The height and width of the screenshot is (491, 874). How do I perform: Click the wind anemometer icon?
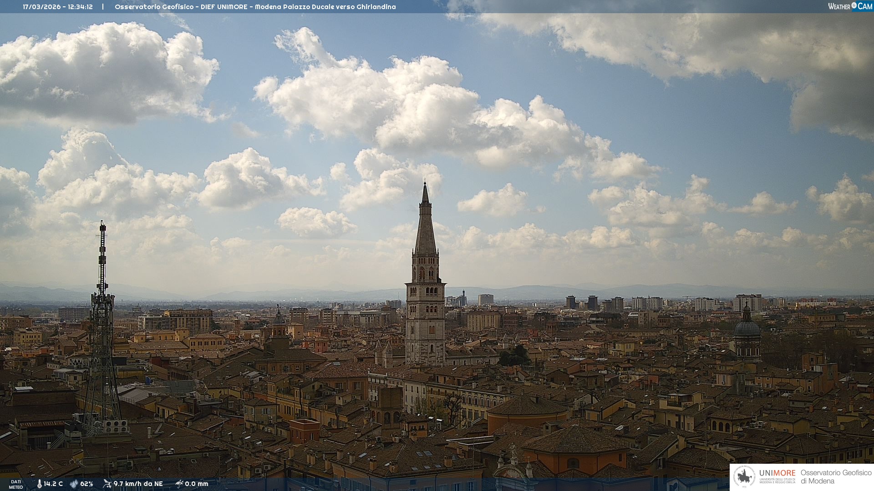click(x=107, y=484)
